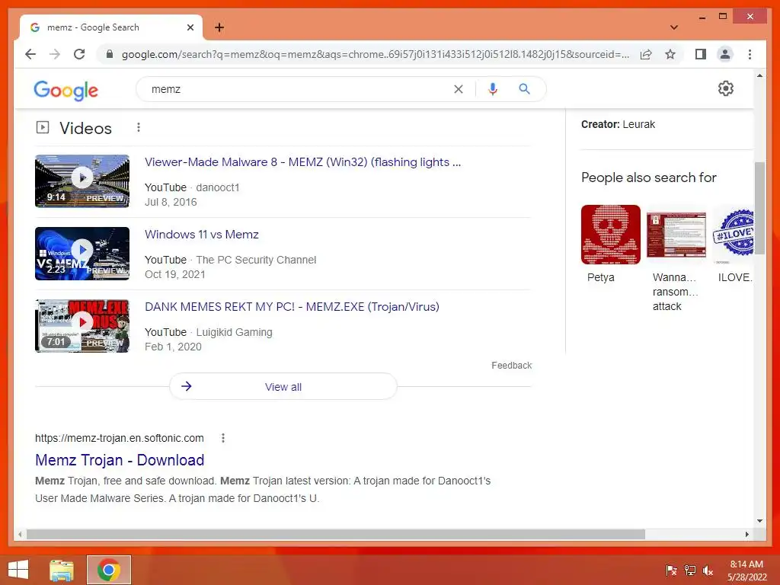Open the Action Center flag icon
Screen dimensions: 780x585
672,571
